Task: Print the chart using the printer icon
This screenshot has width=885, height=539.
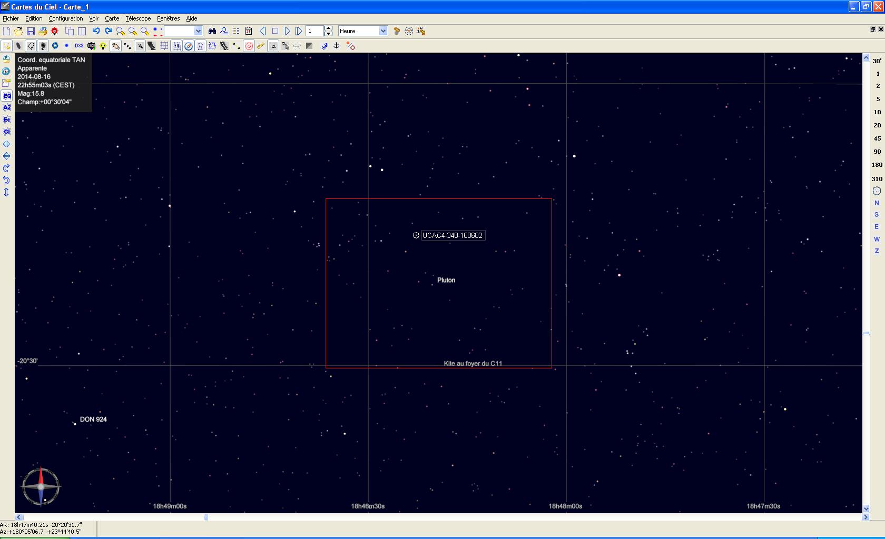Action: (43, 31)
